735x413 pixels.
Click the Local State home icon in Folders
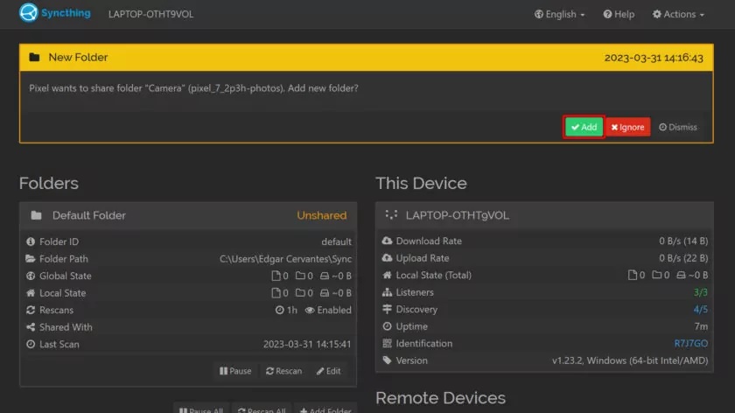(31, 293)
